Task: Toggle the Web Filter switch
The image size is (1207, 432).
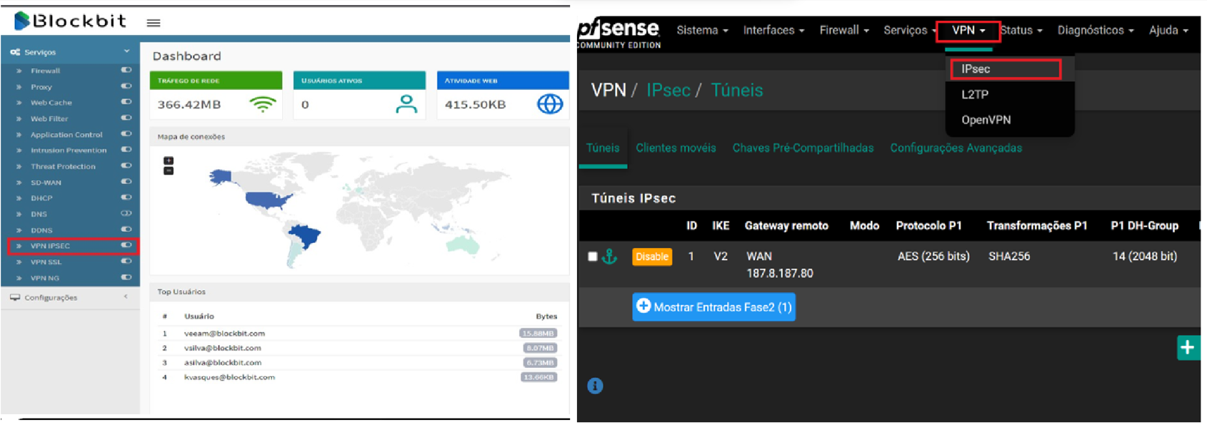Action: click(126, 118)
